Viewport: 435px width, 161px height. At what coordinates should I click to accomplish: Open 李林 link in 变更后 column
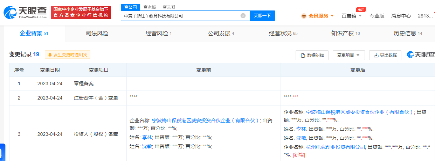pos(301,129)
